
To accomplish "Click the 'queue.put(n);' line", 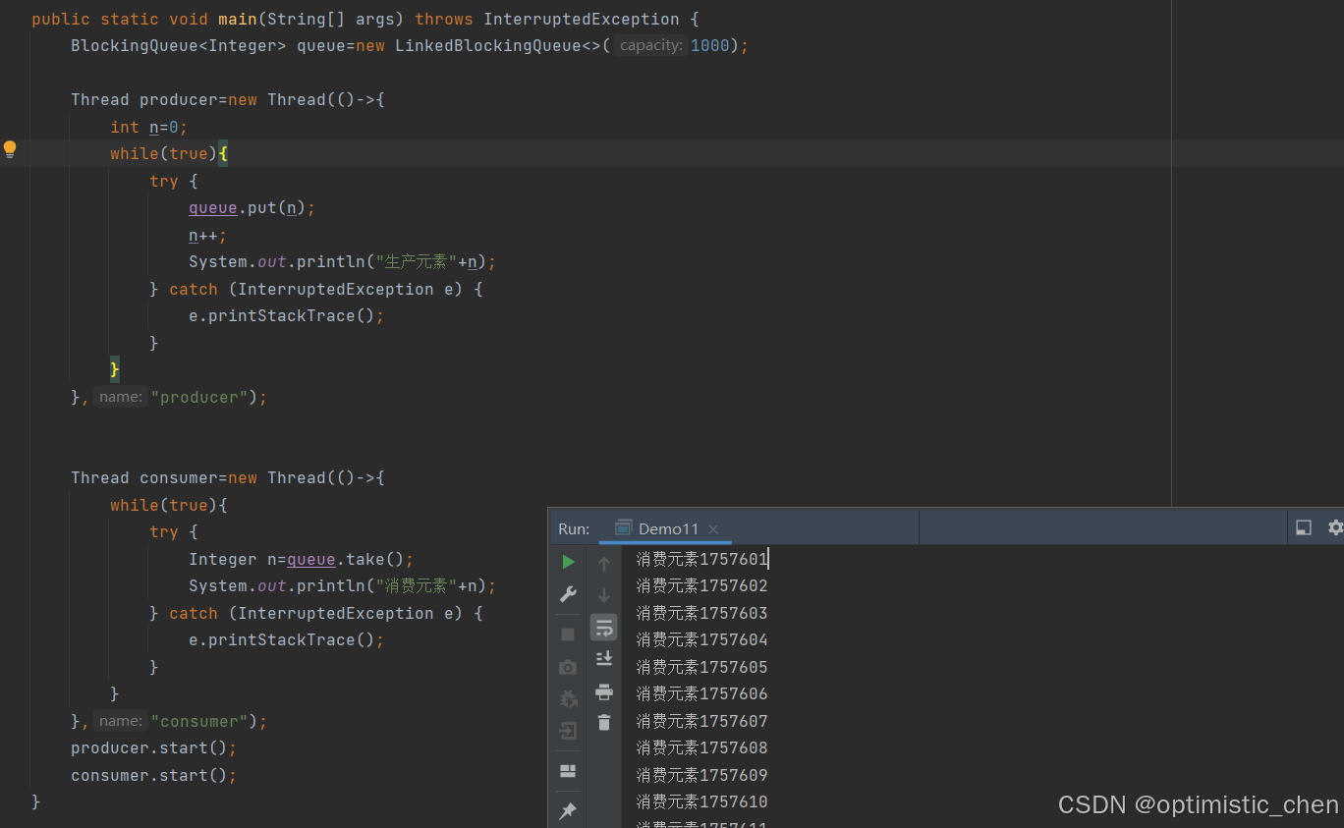I will pyautogui.click(x=252, y=207).
